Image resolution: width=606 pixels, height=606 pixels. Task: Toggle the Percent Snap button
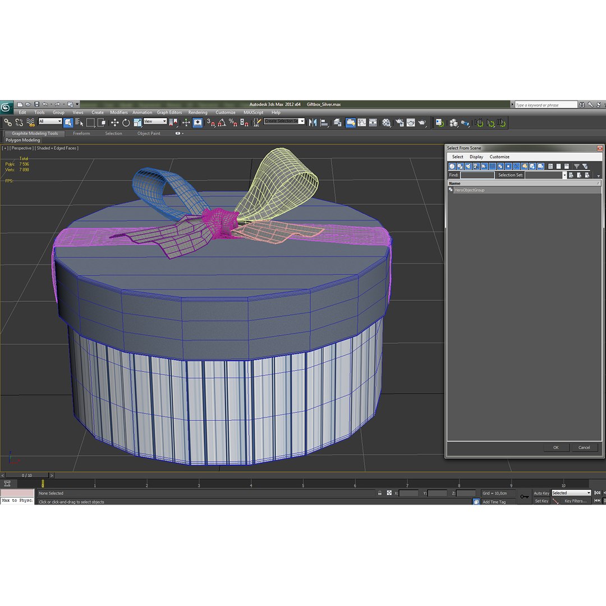tap(233, 122)
